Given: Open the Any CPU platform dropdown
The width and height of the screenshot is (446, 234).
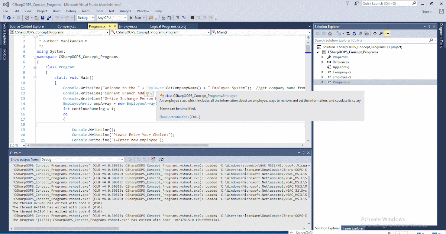Looking at the screenshot, I should pos(111,18).
